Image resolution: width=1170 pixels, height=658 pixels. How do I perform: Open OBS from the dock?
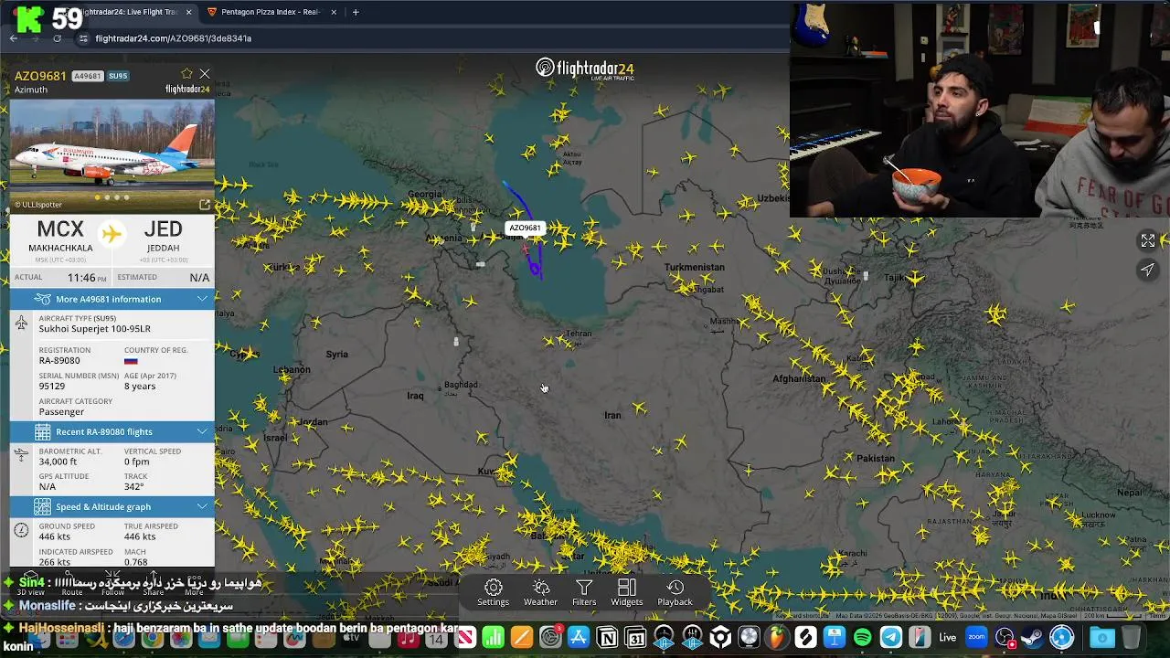tap(1005, 637)
